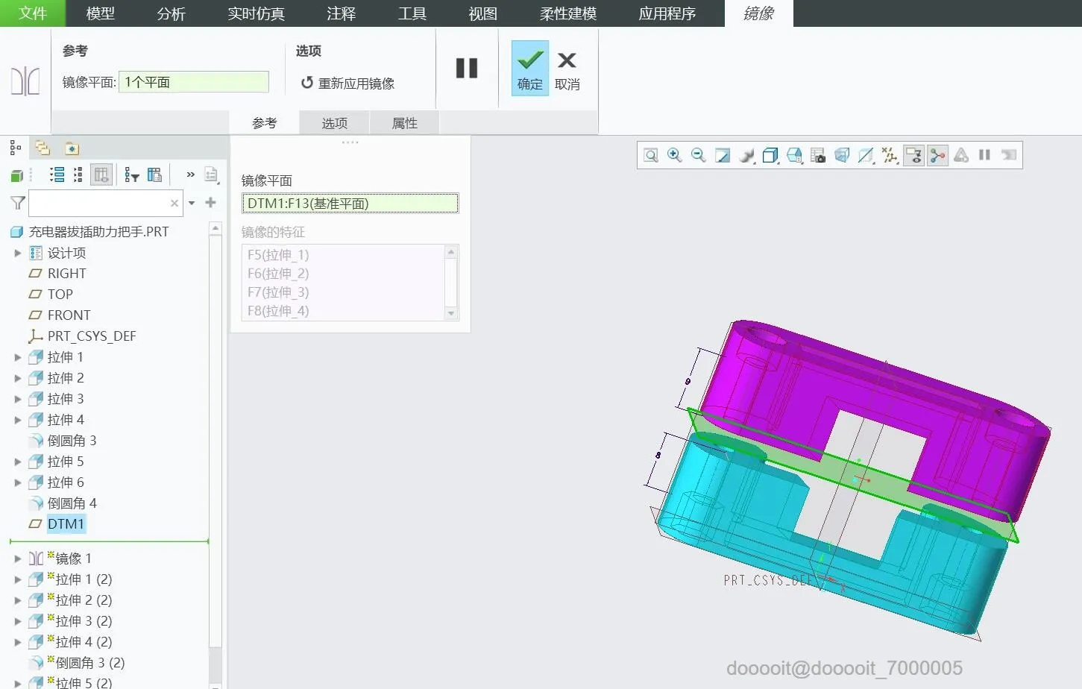Click the Refit zoom icon in graphics toolbar
Screen dimensions: 1082x689
point(651,155)
